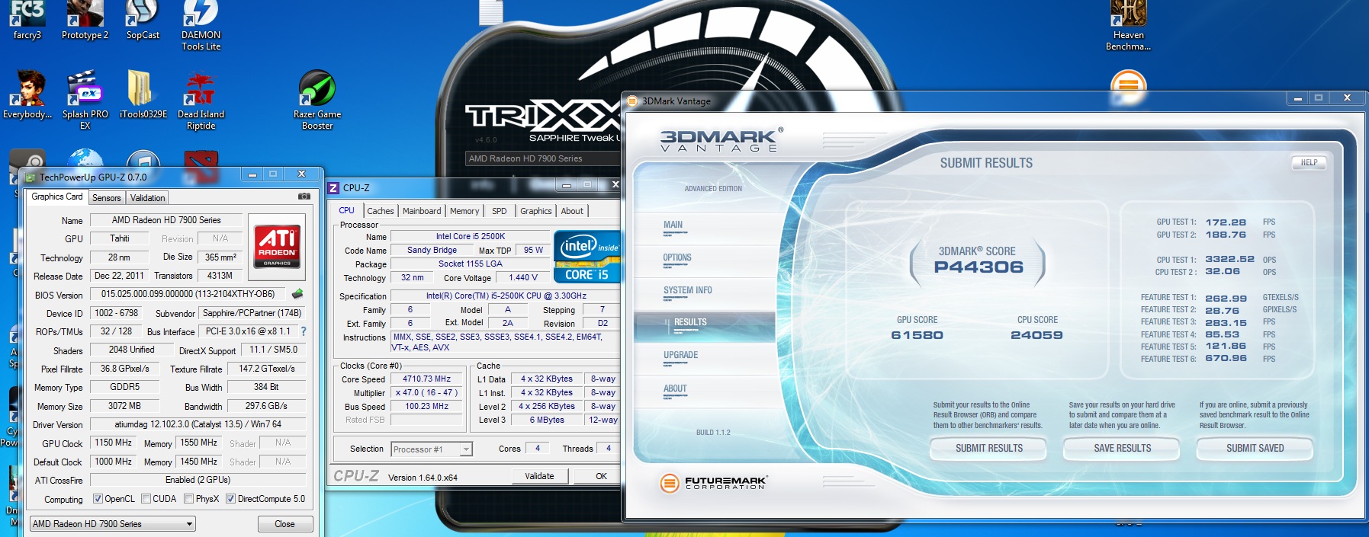
Task: Open Razer Game Booster icon
Action: pyautogui.click(x=317, y=100)
